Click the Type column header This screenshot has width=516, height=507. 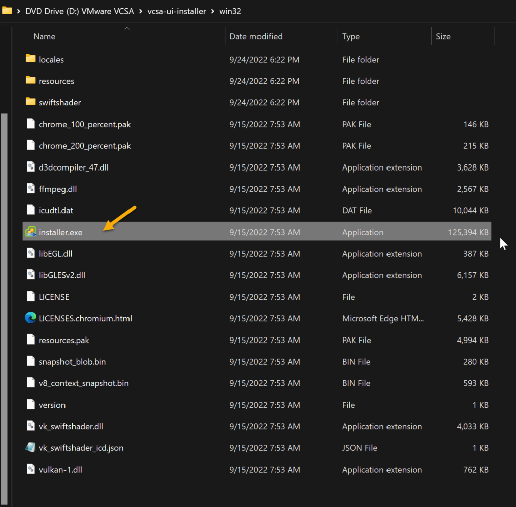click(351, 36)
